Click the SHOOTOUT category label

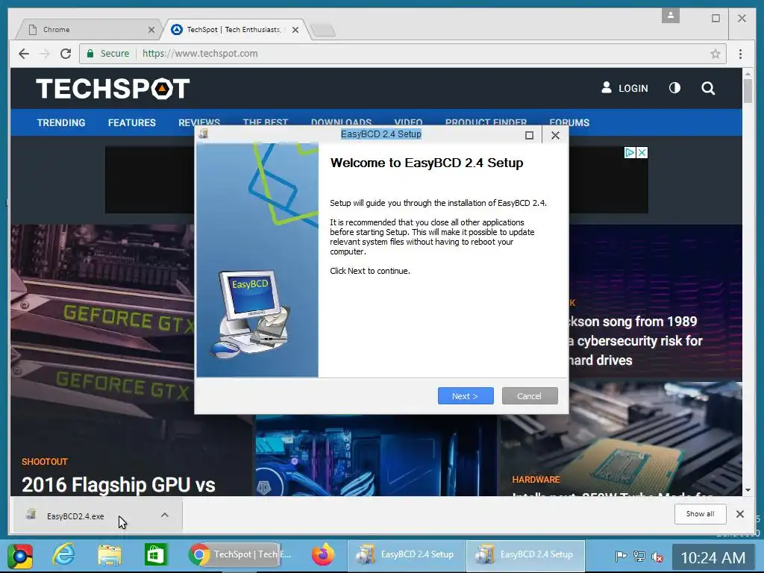pyautogui.click(x=44, y=461)
